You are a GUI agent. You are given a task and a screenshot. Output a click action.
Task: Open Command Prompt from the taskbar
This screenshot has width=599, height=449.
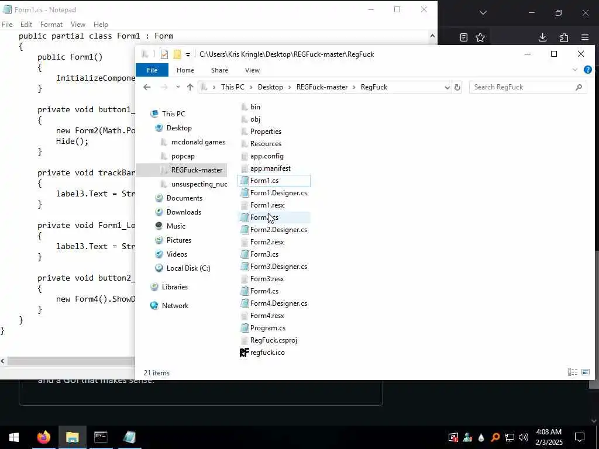coord(101,437)
